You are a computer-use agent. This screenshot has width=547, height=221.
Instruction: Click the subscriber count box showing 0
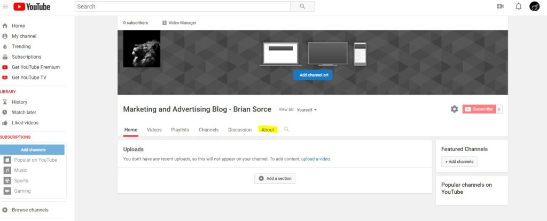pyautogui.click(x=499, y=109)
